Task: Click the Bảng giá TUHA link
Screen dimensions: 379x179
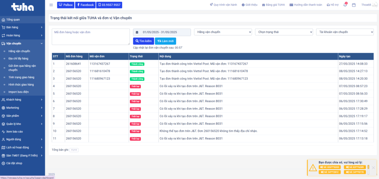Action: pyautogui.click(x=273, y=5)
